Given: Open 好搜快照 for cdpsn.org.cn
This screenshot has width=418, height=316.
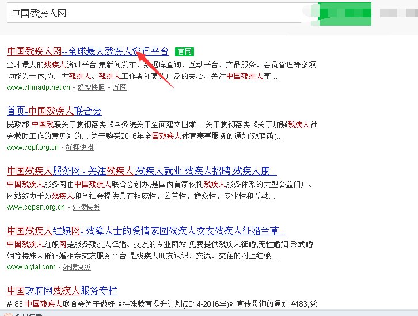Looking at the screenshot, I should coord(86,207).
